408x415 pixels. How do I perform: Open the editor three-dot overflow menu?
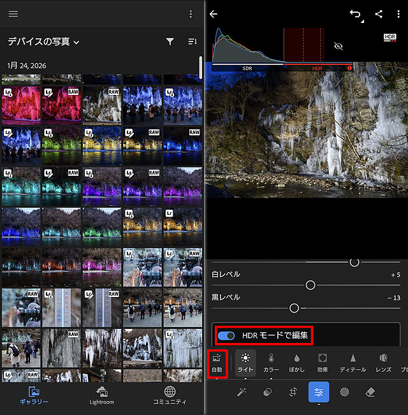click(398, 14)
